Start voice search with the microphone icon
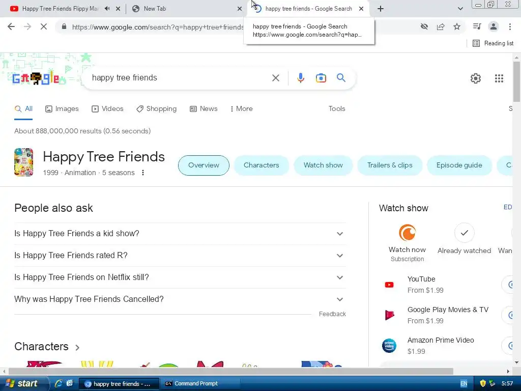The width and height of the screenshot is (521, 391). (x=300, y=78)
